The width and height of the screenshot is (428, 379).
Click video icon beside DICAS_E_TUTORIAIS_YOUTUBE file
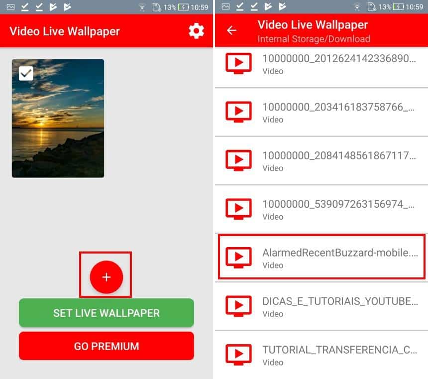(x=239, y=306)
